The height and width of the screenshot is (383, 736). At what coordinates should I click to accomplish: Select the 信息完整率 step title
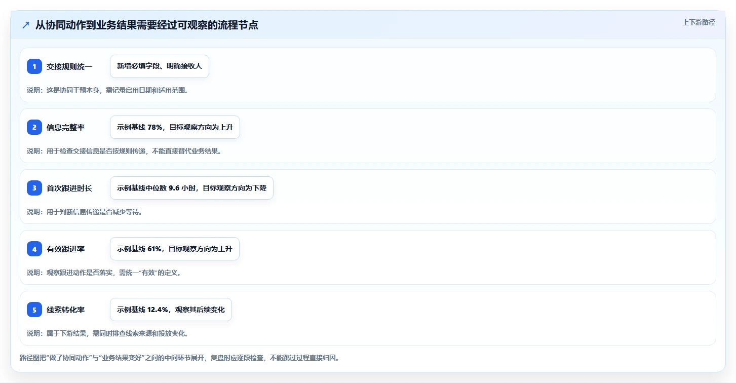(x=66, y=127)
